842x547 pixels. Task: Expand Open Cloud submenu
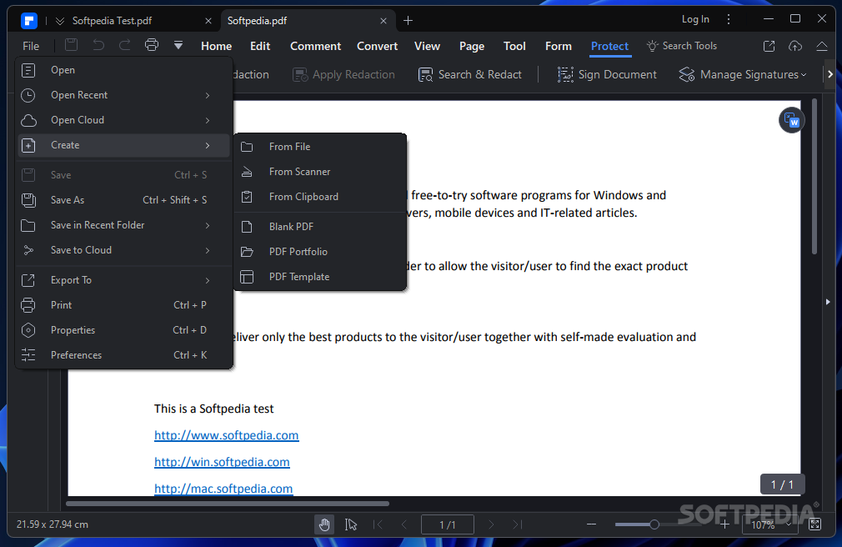point(124,120)
